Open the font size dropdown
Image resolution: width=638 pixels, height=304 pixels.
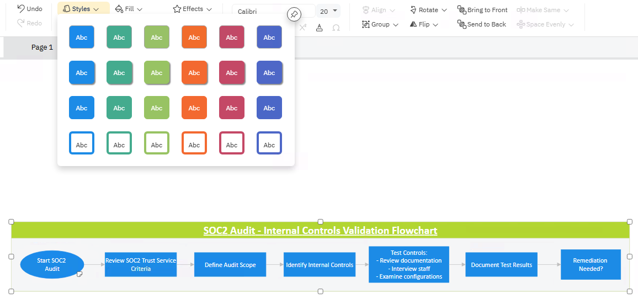coord(334,11)
